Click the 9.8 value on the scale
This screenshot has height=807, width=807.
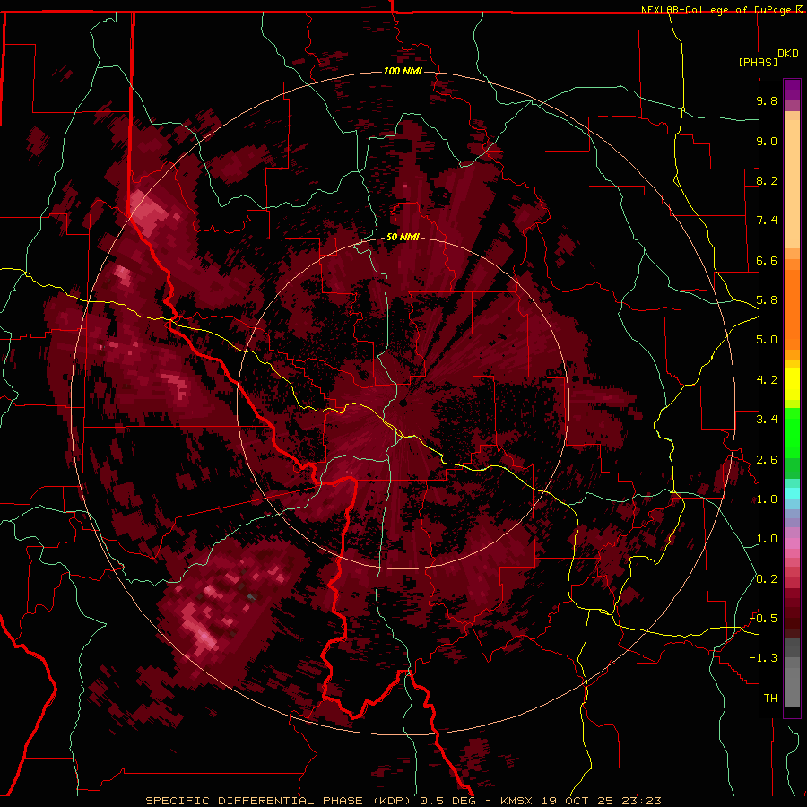[x=767, y=100]
